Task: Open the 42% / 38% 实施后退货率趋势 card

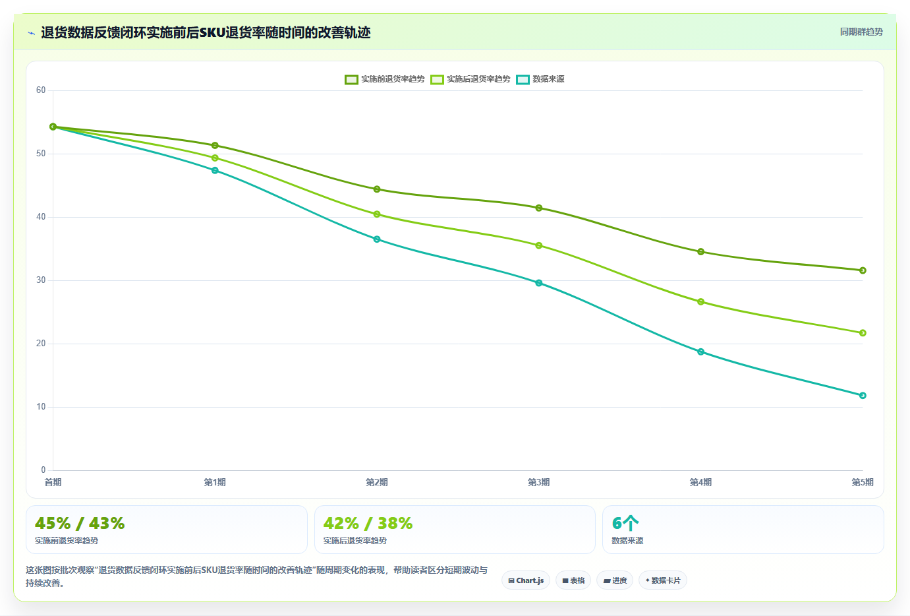Action: (455, 530)
